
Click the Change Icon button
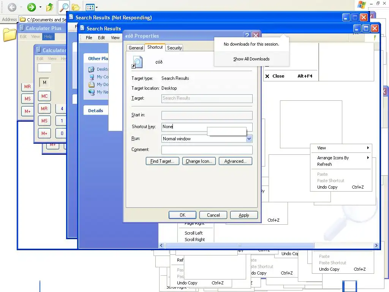point(199,161)
